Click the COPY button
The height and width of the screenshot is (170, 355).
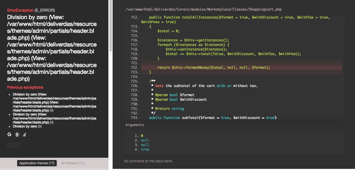[x=13, y=145]
